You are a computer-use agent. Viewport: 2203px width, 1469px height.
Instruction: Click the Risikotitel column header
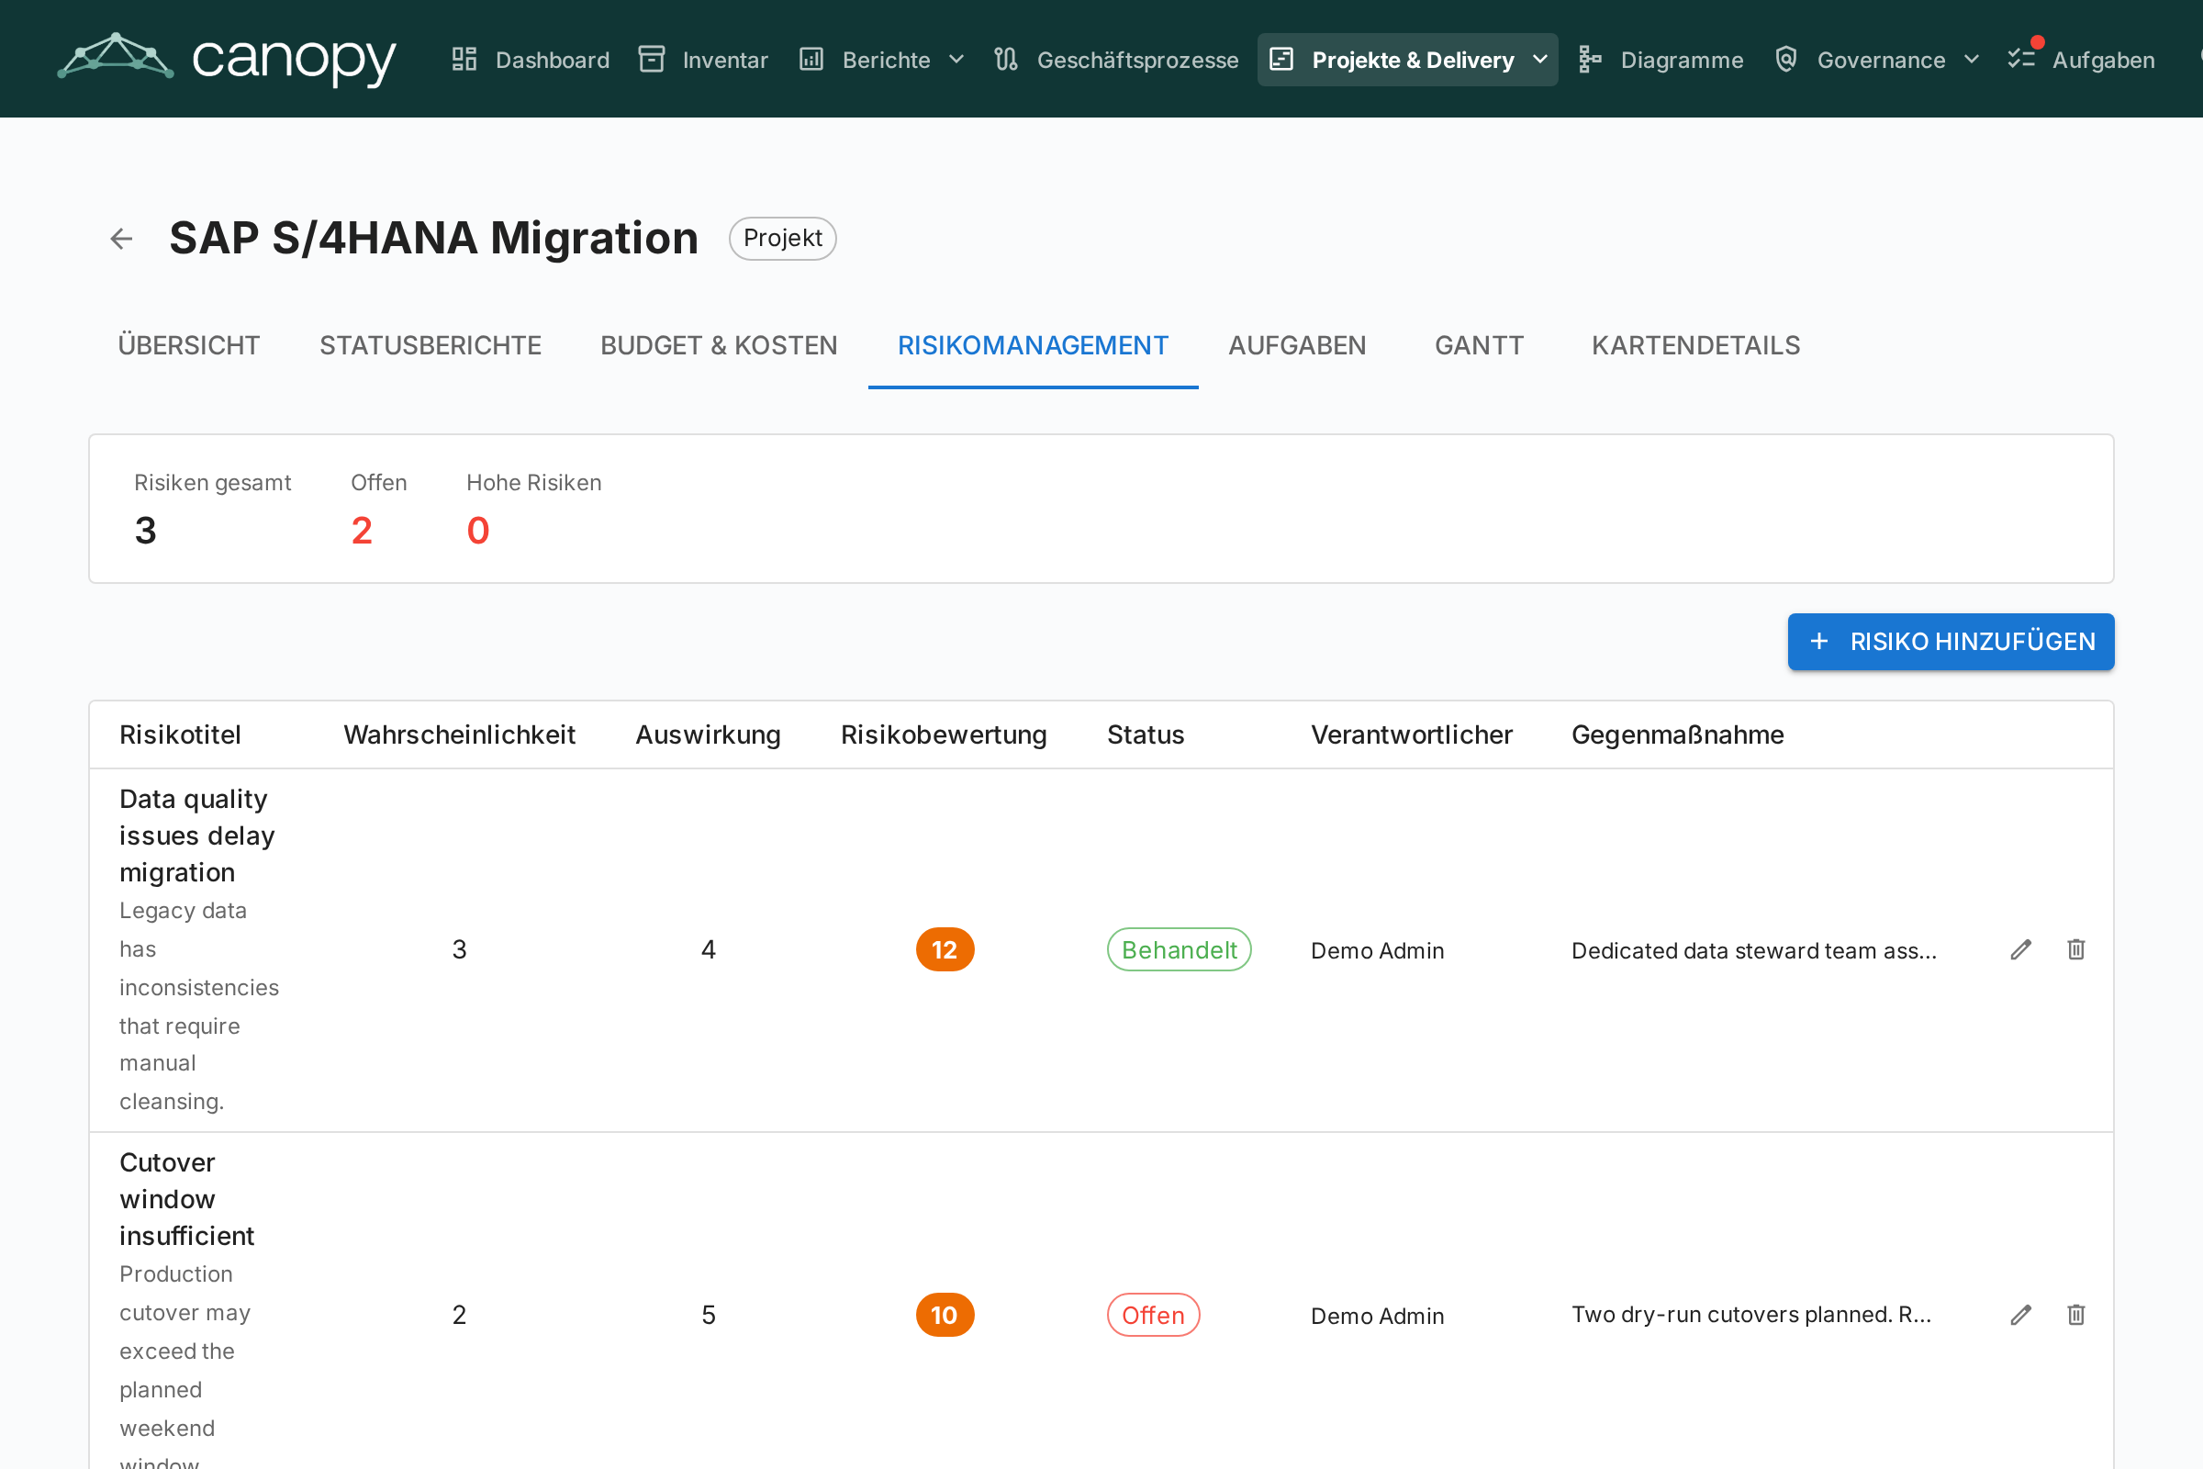[x=180, y=735]
